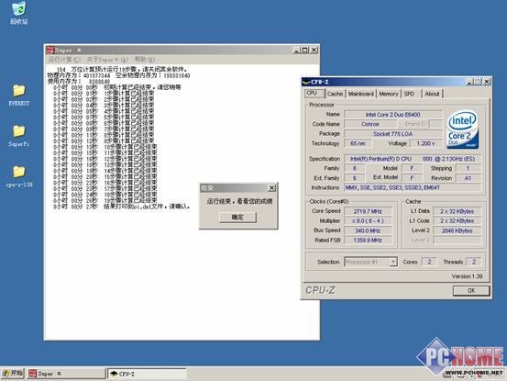Image resolution: width=507 pixels, height=381 pixels.
Task: Click the Voltage value 1.200 v
Action: [425, 143]
